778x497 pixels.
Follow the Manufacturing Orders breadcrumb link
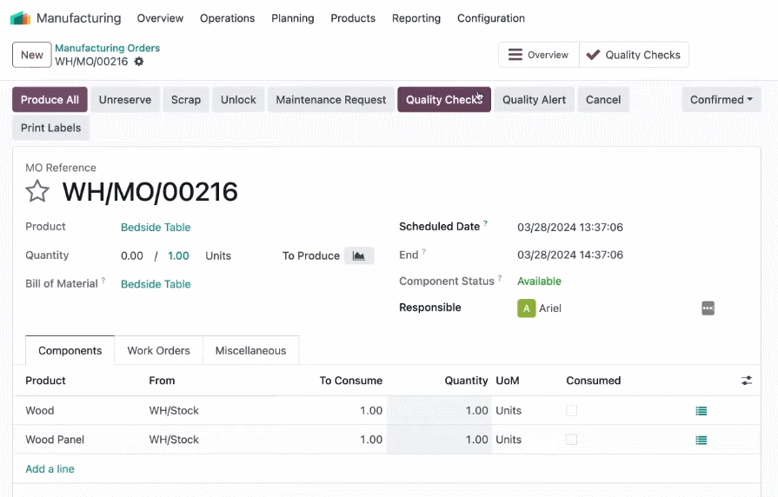tap(107, 48)
